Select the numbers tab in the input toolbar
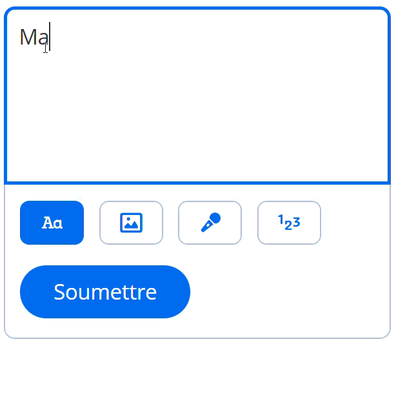 coord(289,223)
